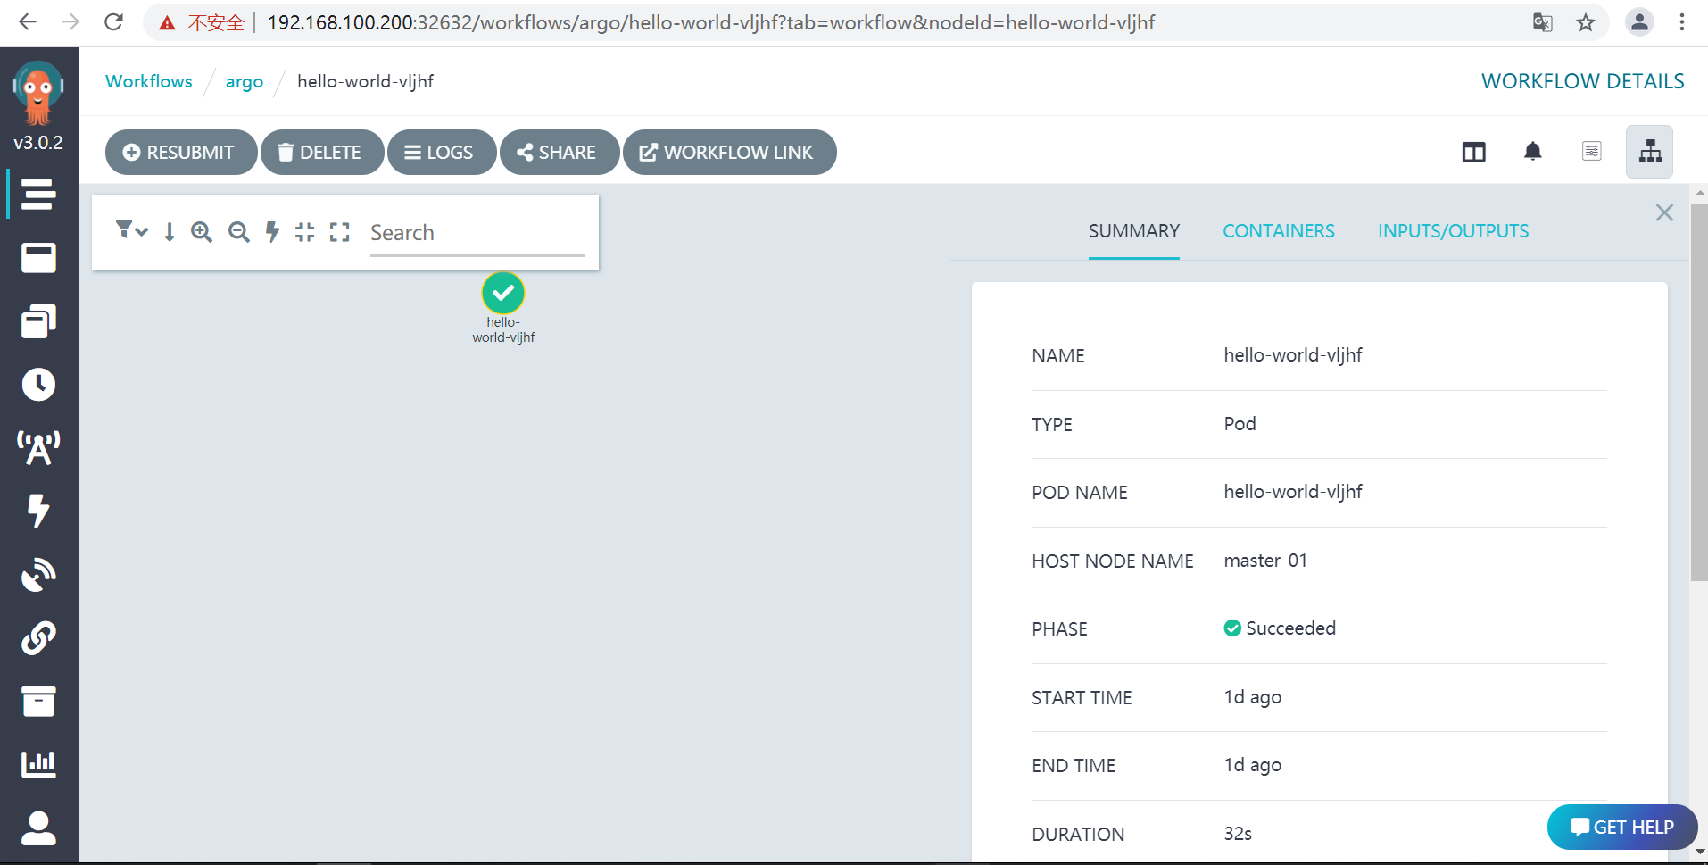Toggle the split panel view
This screenshot has height=865, width=1708.
(1473, 152)
